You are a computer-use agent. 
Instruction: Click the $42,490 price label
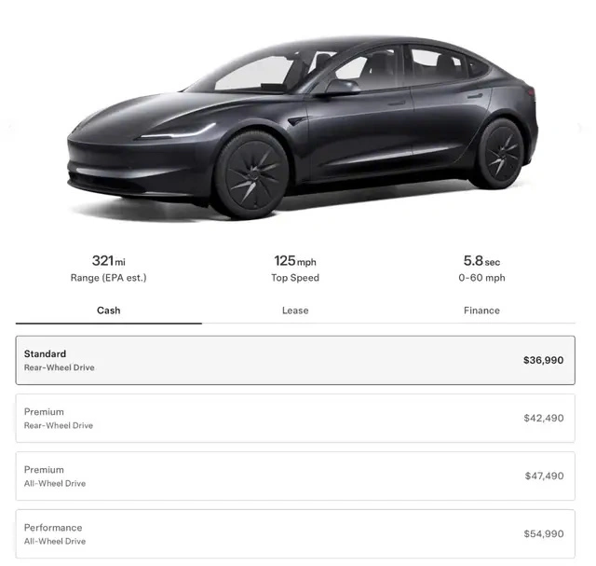coord(544,418)
